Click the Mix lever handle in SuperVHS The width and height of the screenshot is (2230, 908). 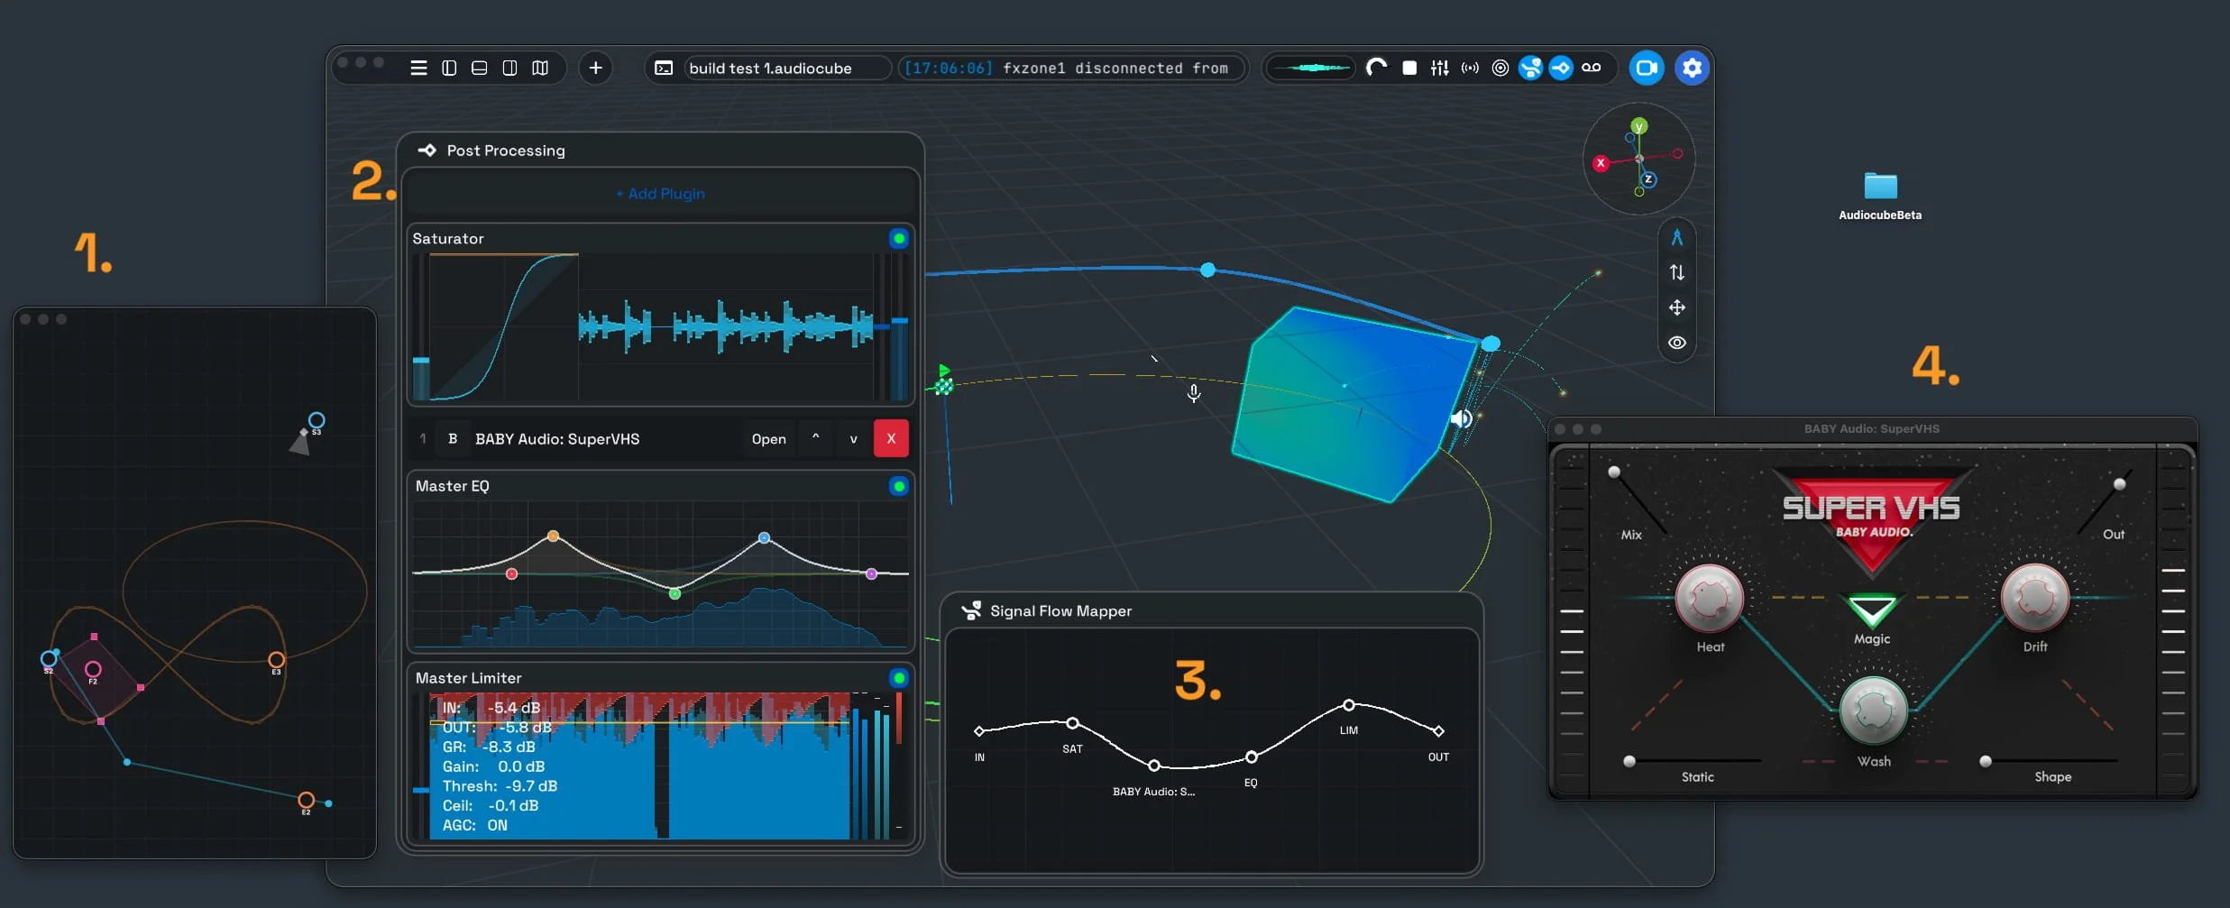click(x=1614, y=472)
